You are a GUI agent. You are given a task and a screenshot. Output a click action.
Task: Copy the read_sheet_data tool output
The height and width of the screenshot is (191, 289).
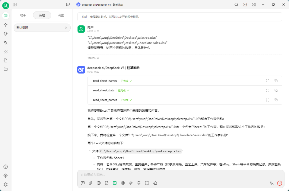point(276,90)
